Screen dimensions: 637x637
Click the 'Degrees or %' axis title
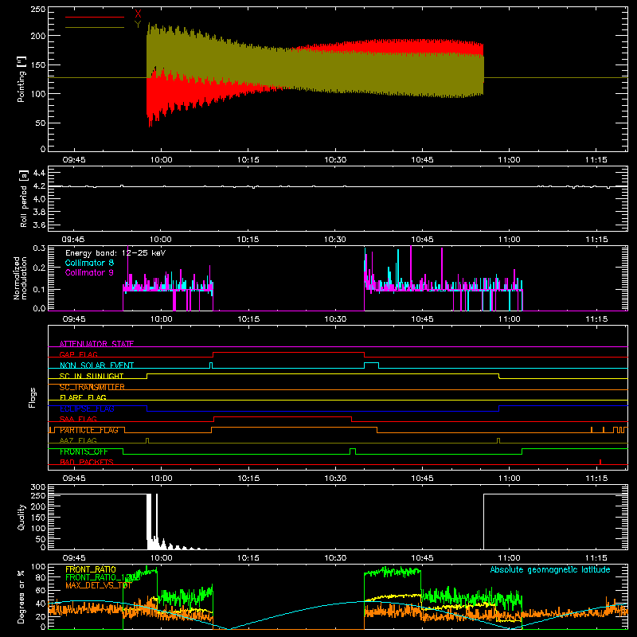(x=21, y=596)
